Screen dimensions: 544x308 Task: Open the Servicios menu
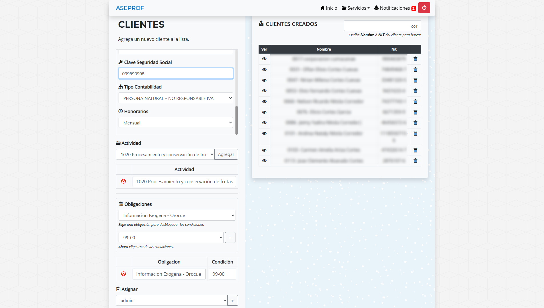(355, 8)
